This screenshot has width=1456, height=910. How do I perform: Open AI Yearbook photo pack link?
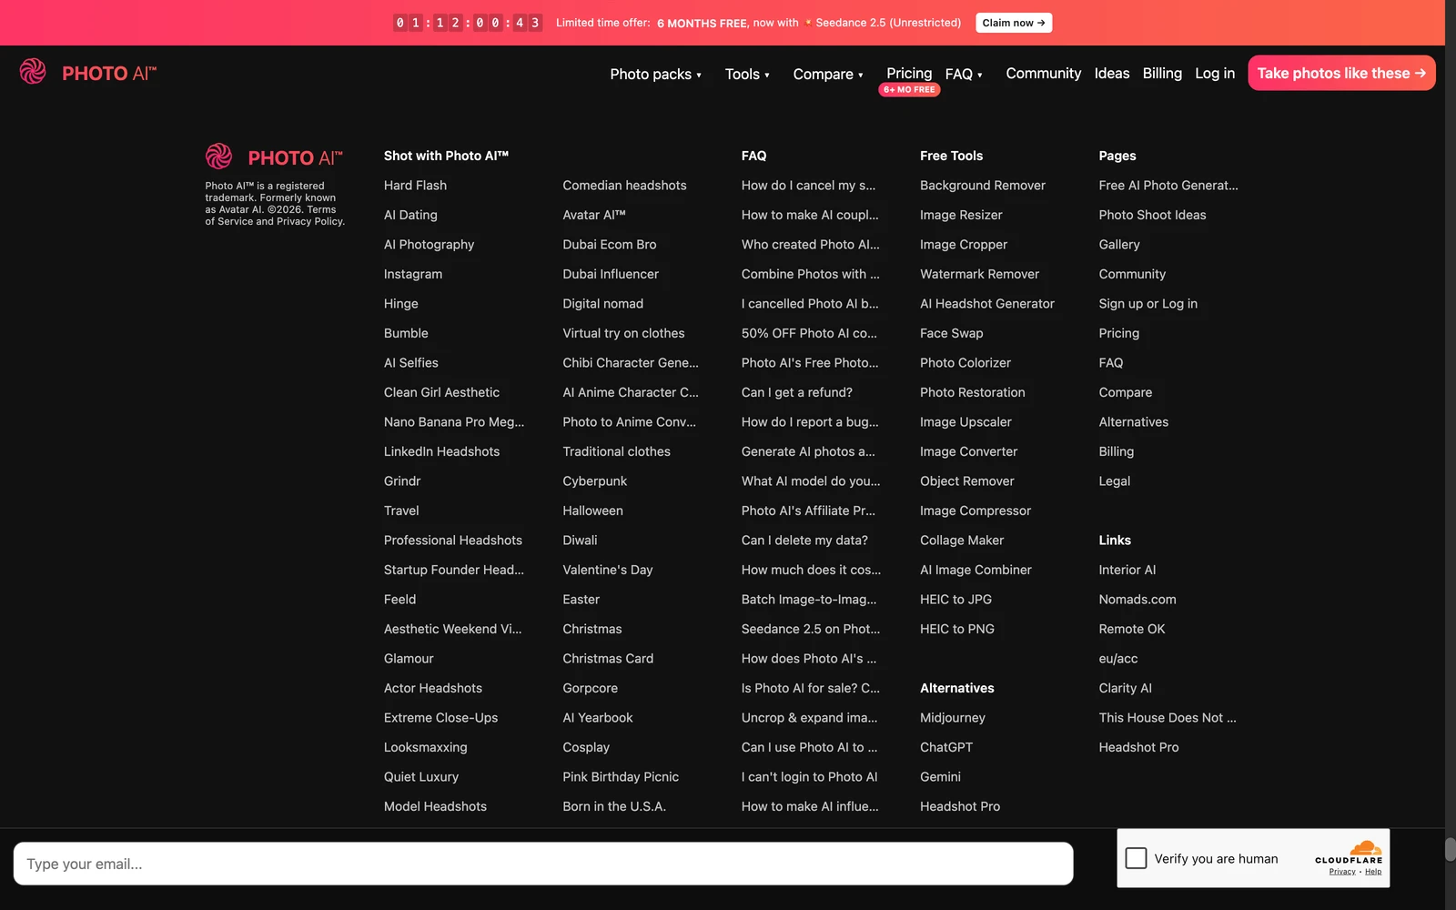coord(597,718)
